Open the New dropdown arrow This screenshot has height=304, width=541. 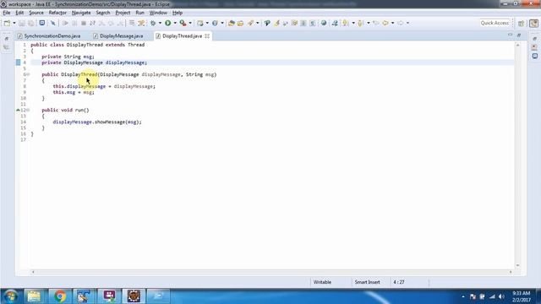[14, 23]
